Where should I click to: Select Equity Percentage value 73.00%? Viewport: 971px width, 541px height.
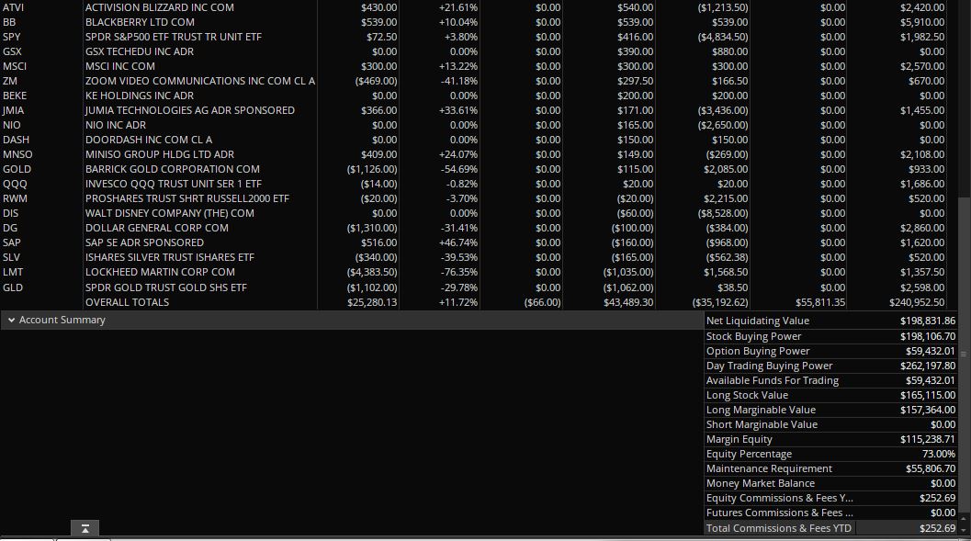[x=938, y=455]
